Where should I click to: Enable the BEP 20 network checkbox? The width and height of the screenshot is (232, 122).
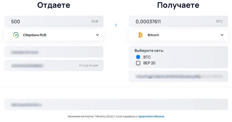[x=138, y=63]
